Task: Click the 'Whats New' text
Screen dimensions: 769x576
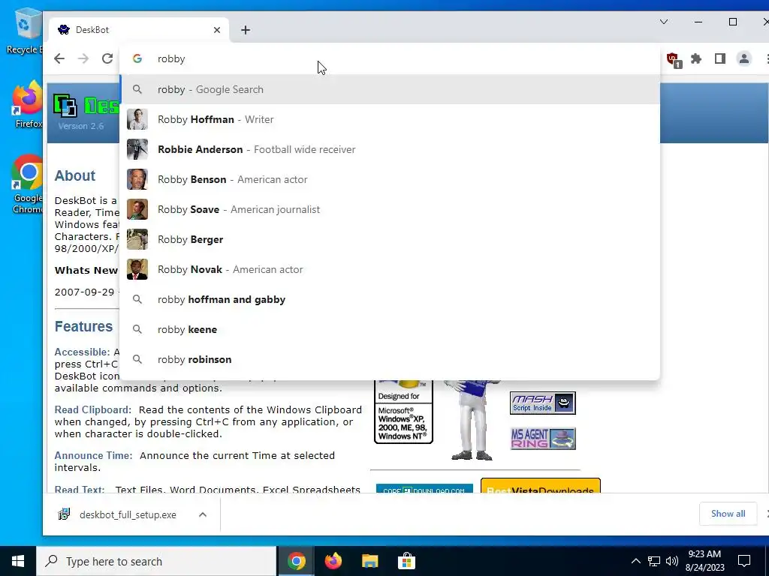Action: [86, 270]
